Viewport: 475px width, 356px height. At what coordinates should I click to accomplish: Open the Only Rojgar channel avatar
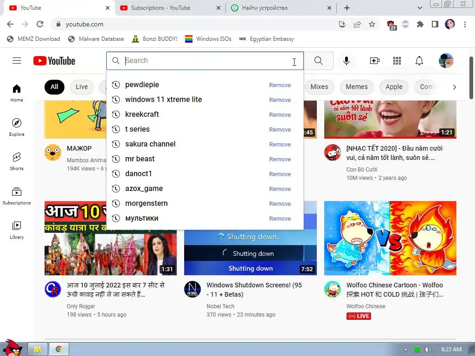53,289
